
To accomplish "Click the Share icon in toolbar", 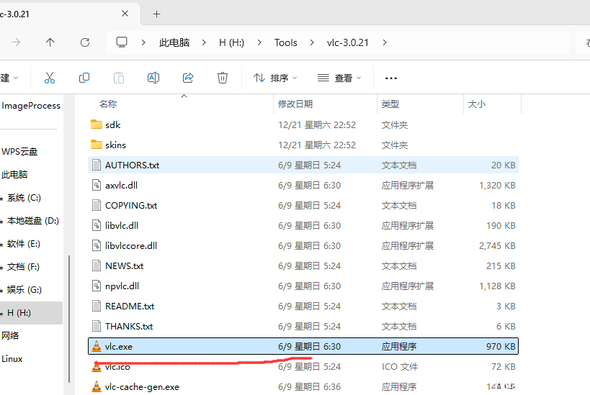I will (188, 78).
